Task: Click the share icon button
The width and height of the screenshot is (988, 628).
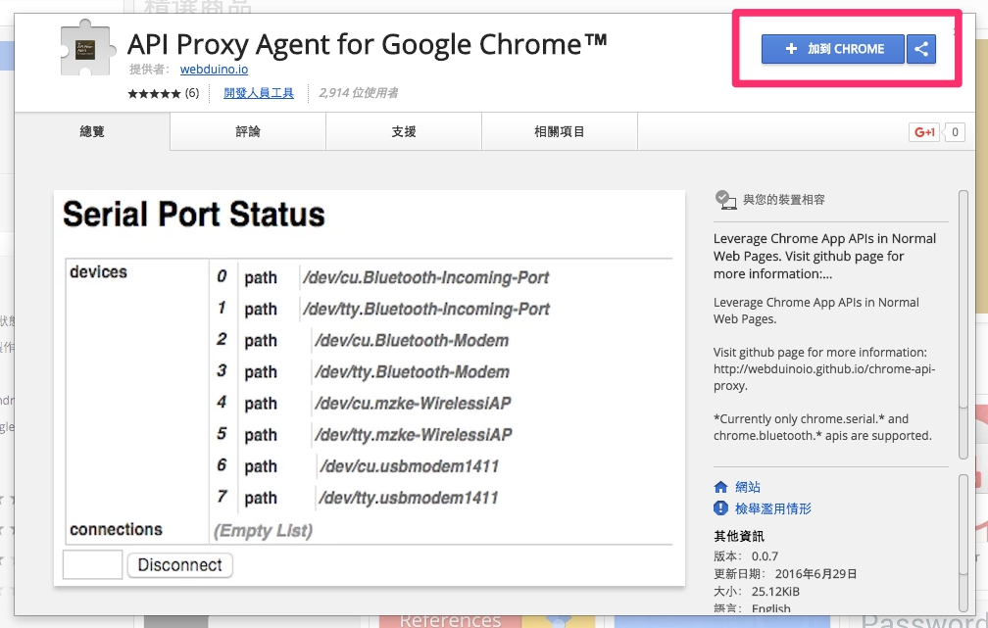Action: (921, 49)
